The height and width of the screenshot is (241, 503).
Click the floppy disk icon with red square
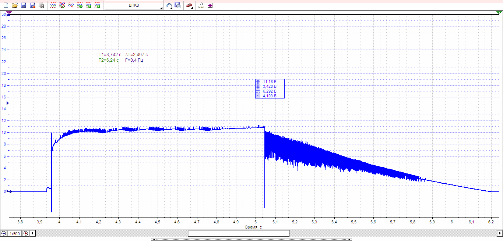tap(32, 6)
